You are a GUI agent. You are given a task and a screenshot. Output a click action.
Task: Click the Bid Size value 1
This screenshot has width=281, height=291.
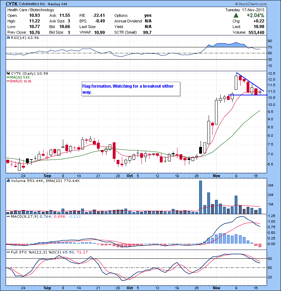click(69, 33)
